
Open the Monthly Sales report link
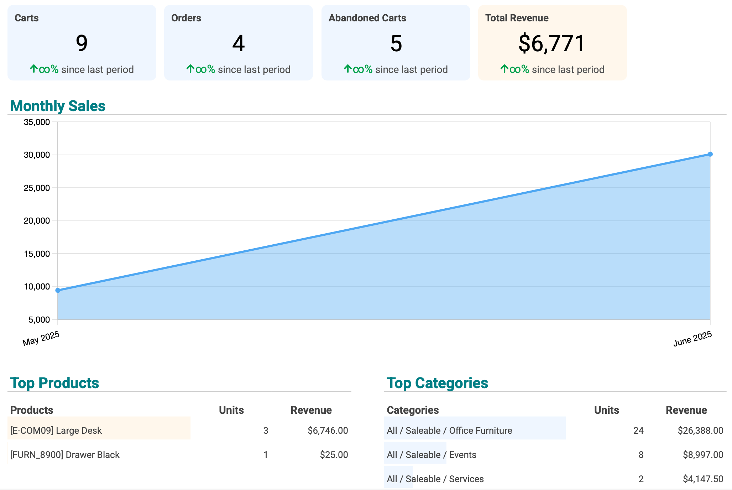point(58,105)
